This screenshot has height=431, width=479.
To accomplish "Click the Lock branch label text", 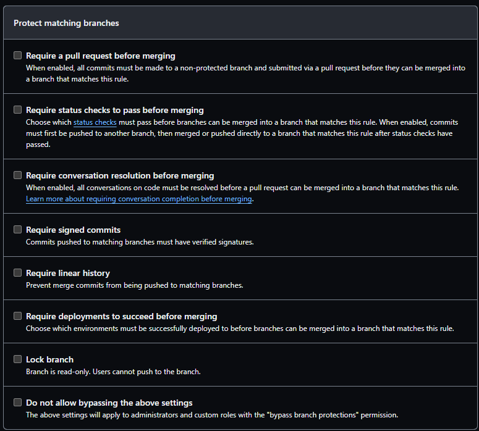I will pos(50,359).
